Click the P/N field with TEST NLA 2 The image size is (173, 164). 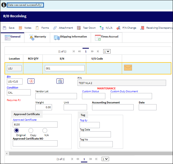[122, 83]
